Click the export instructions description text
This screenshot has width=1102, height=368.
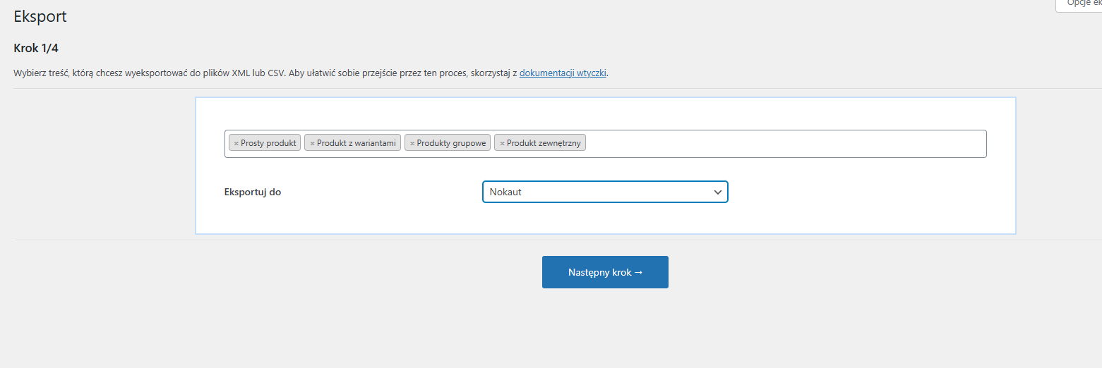pyautogui.click(x=261, y=73)
